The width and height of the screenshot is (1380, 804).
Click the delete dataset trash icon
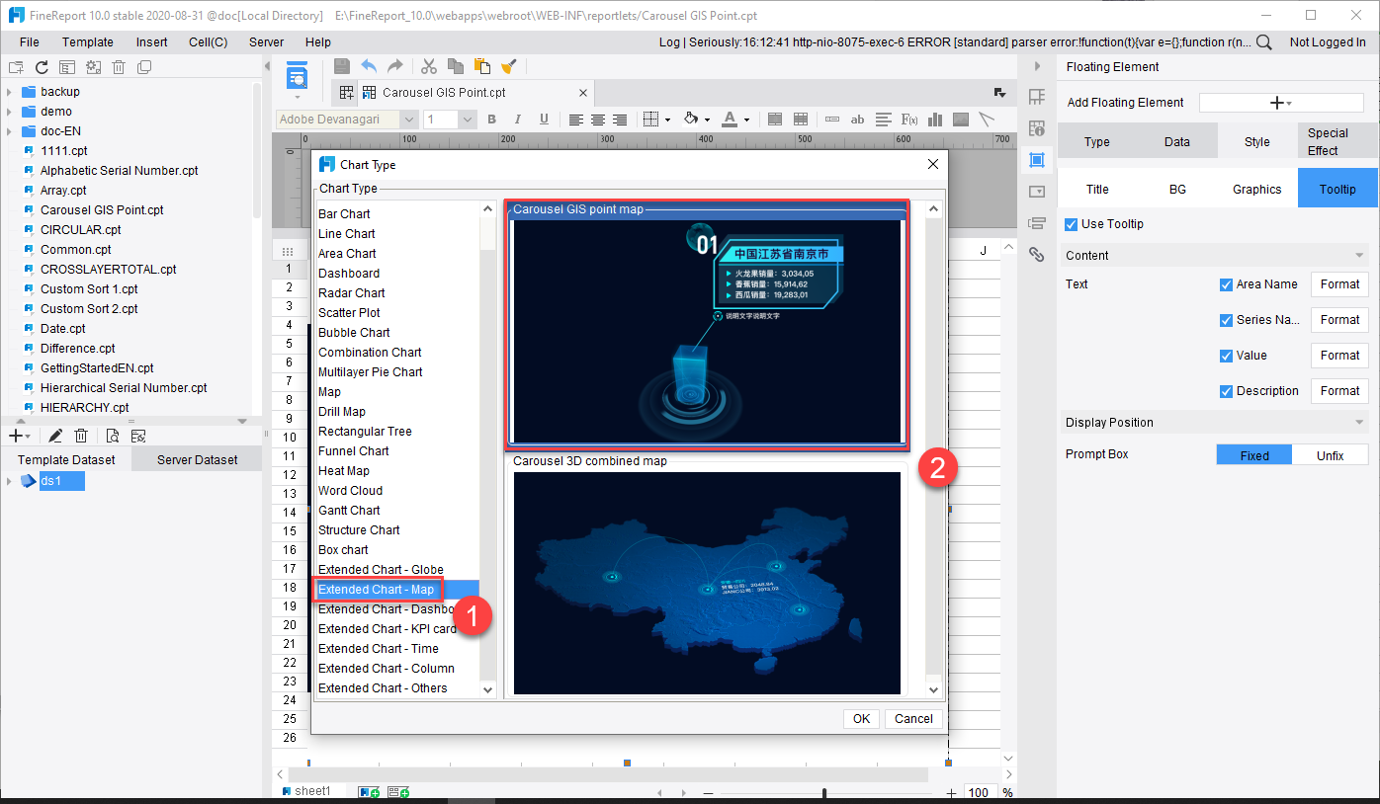pos(81,435)
